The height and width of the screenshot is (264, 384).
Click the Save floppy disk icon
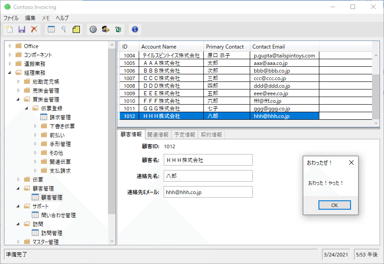pos(22,29)
